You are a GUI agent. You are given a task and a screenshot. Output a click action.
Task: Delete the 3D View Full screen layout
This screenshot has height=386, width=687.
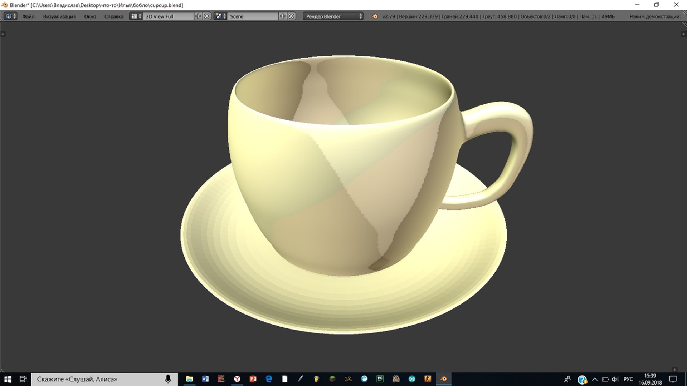coord(207,16)
